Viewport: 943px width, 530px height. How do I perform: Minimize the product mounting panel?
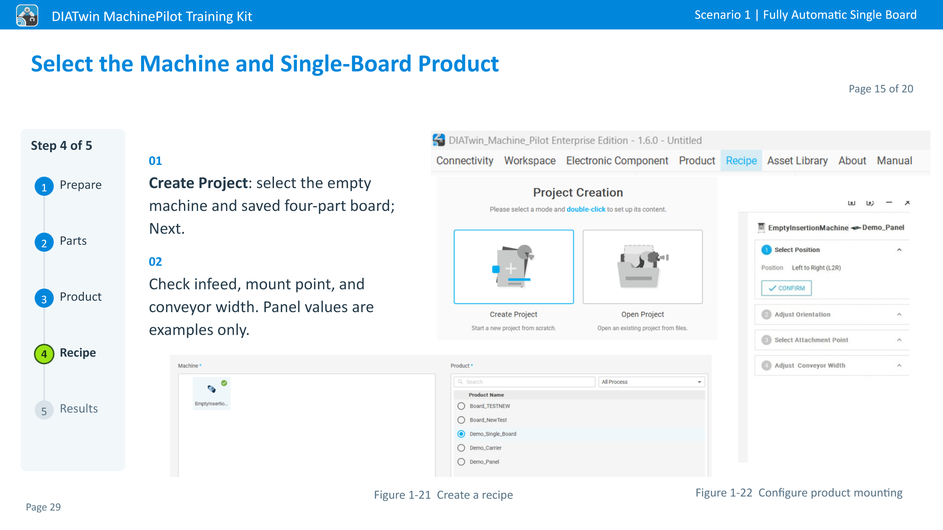(889, 202)
